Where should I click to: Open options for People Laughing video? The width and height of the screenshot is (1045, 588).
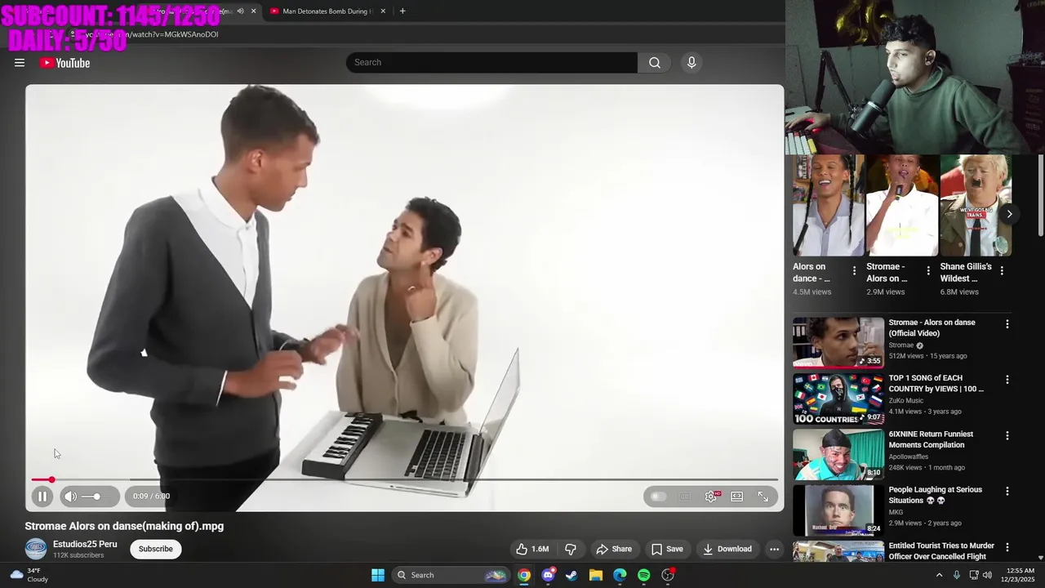[1007, 492]
